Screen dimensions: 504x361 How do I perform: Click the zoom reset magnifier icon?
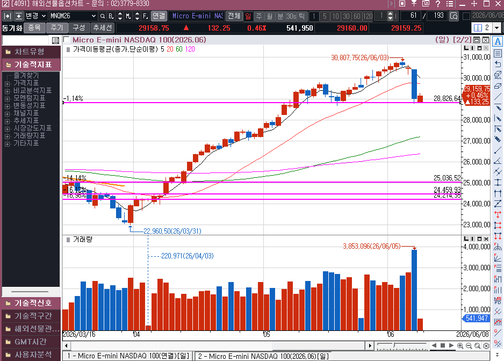[x=478, y=345]
